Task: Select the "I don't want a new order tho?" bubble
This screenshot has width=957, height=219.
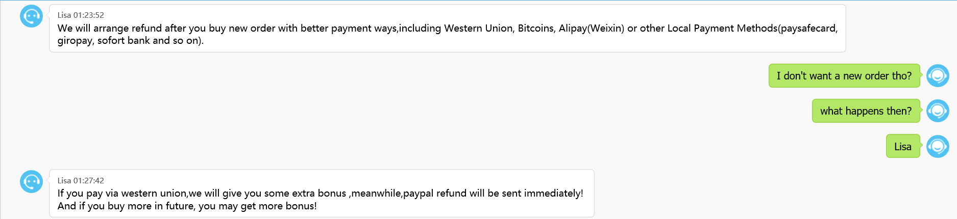Action: click(x=844, y=76)
